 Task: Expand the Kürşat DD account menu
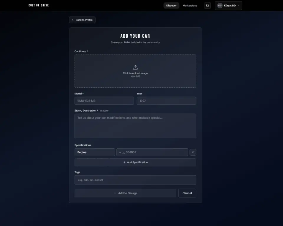(x=228, y=6)
